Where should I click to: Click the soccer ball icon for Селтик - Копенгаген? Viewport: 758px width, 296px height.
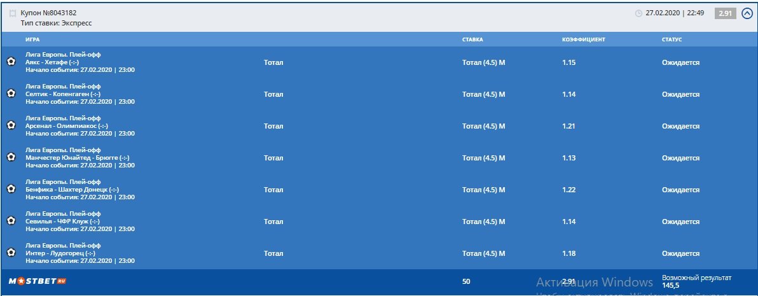click(11, 94)
